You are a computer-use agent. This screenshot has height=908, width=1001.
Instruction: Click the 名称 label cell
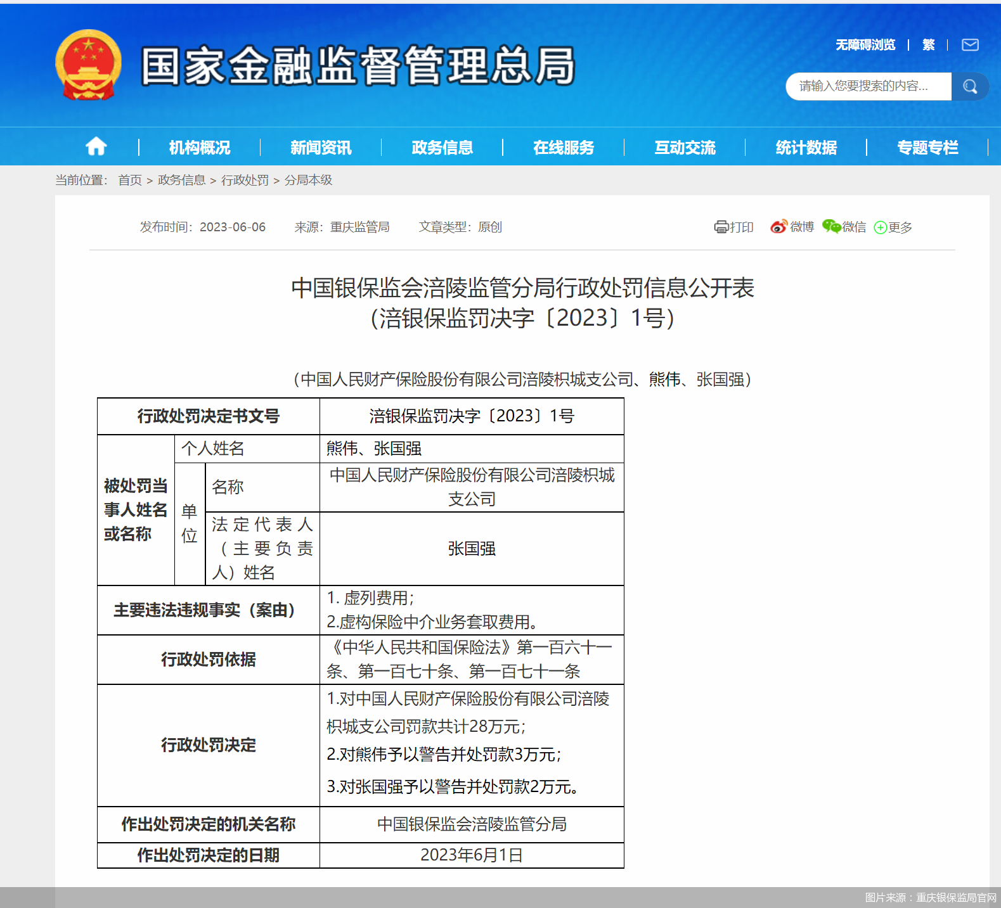(x=262, y=487)
